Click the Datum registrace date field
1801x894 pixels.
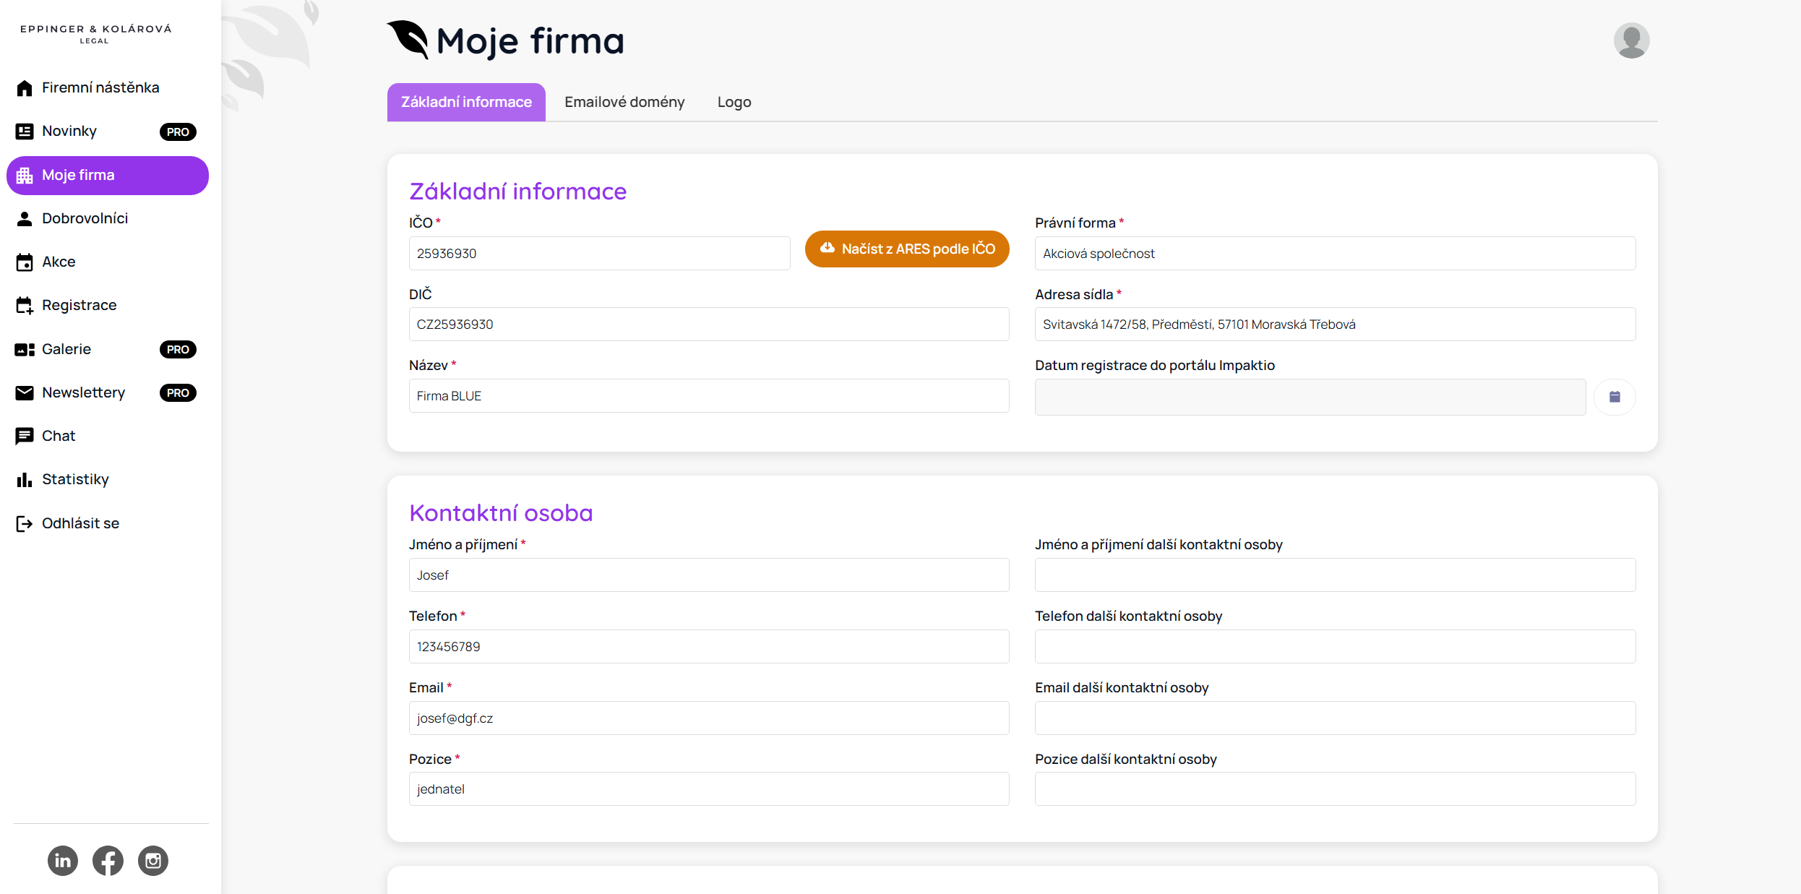(1310, 397)
